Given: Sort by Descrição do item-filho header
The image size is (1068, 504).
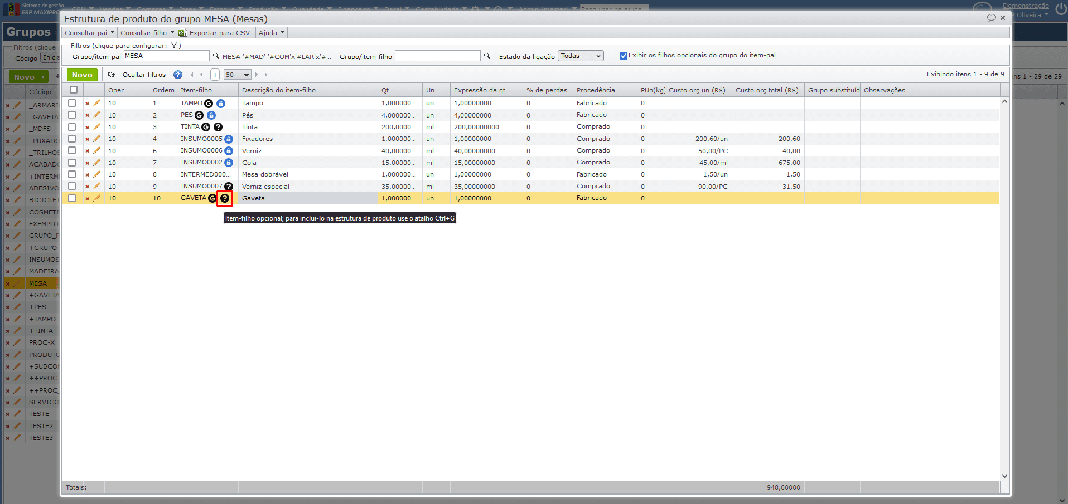Looking at the screenshot, I should 308,90.
